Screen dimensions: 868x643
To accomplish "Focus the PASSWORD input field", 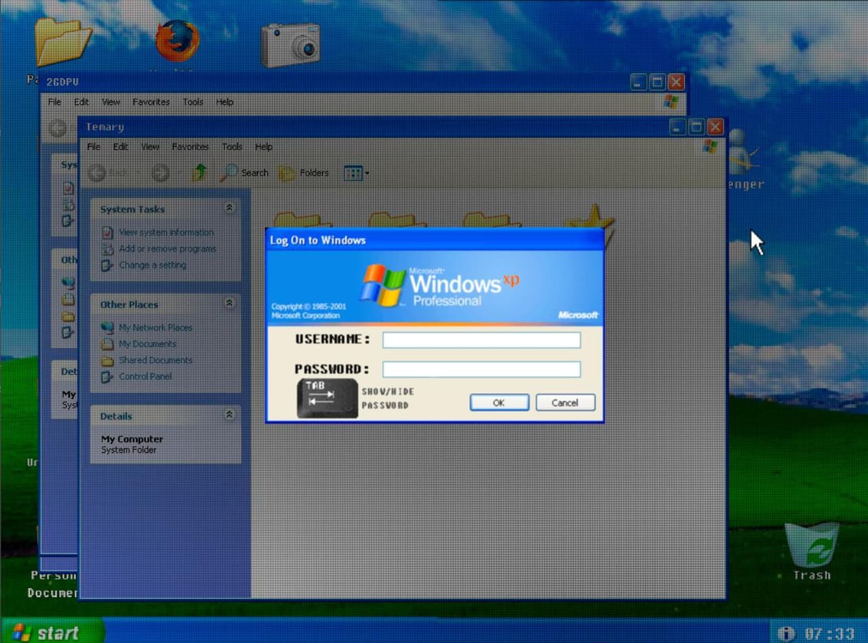I will coord(481,369).
